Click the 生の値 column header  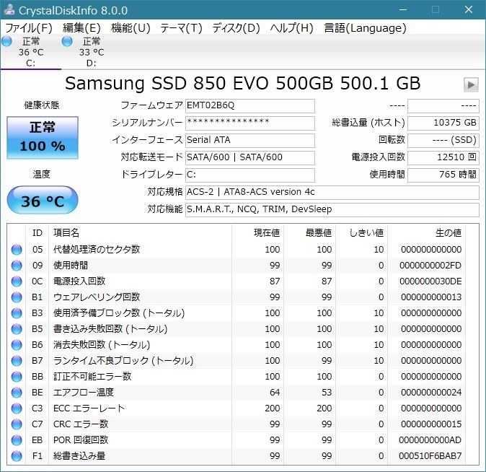pyautogui.click(x=449, y=232)
